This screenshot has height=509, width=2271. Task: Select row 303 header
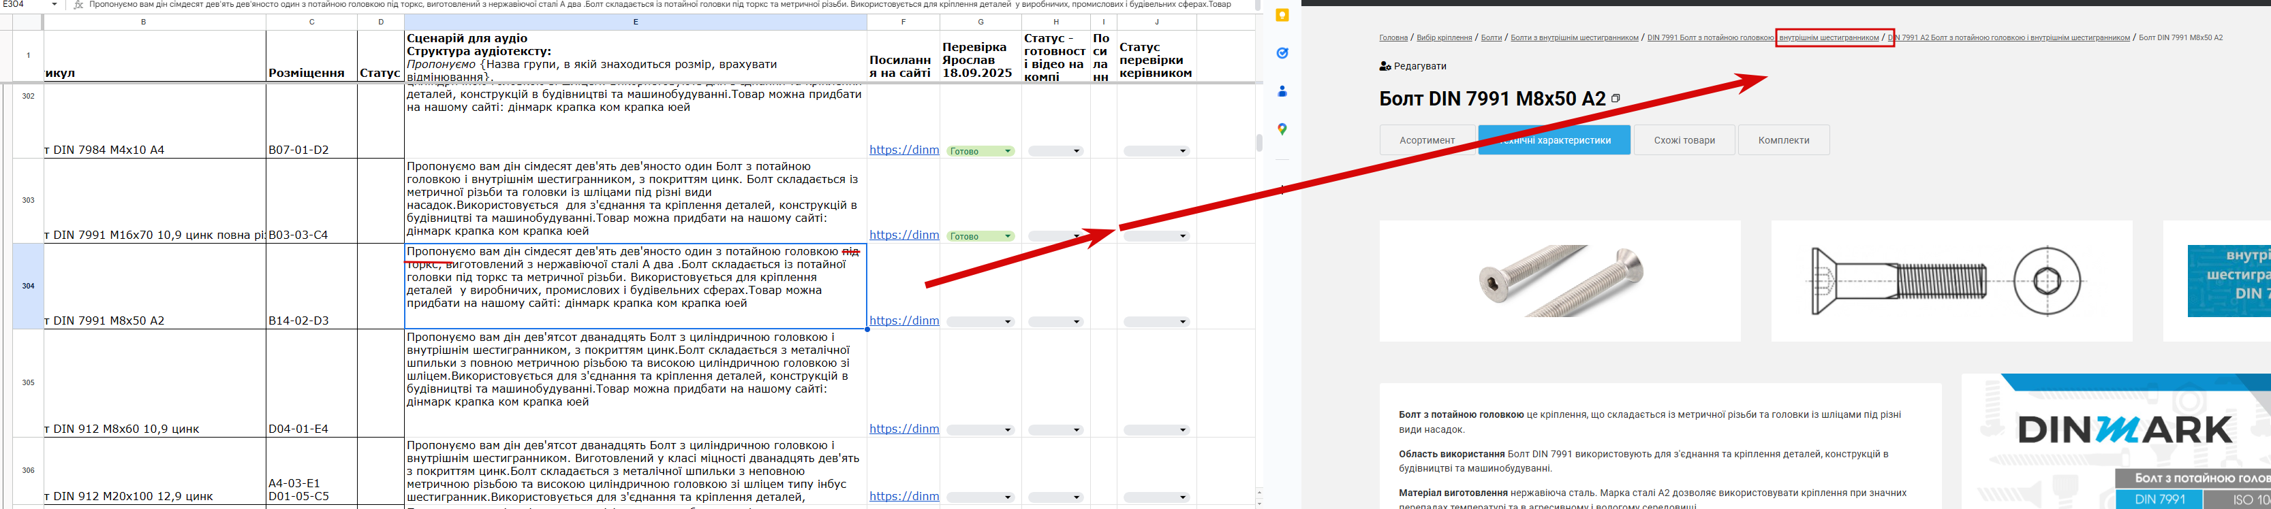(x=28, y=201)
